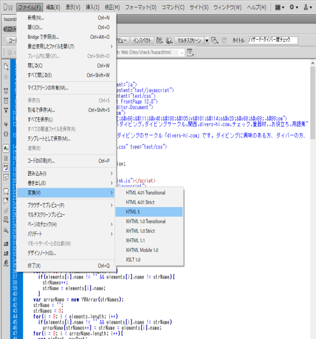This screenshot has height=339, width=316.
Task: Click back arrow in browser navigation bar
Action: click(x=10, y=52)
